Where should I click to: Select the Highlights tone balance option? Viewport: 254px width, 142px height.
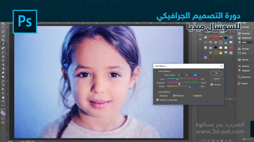click(191, 95)
